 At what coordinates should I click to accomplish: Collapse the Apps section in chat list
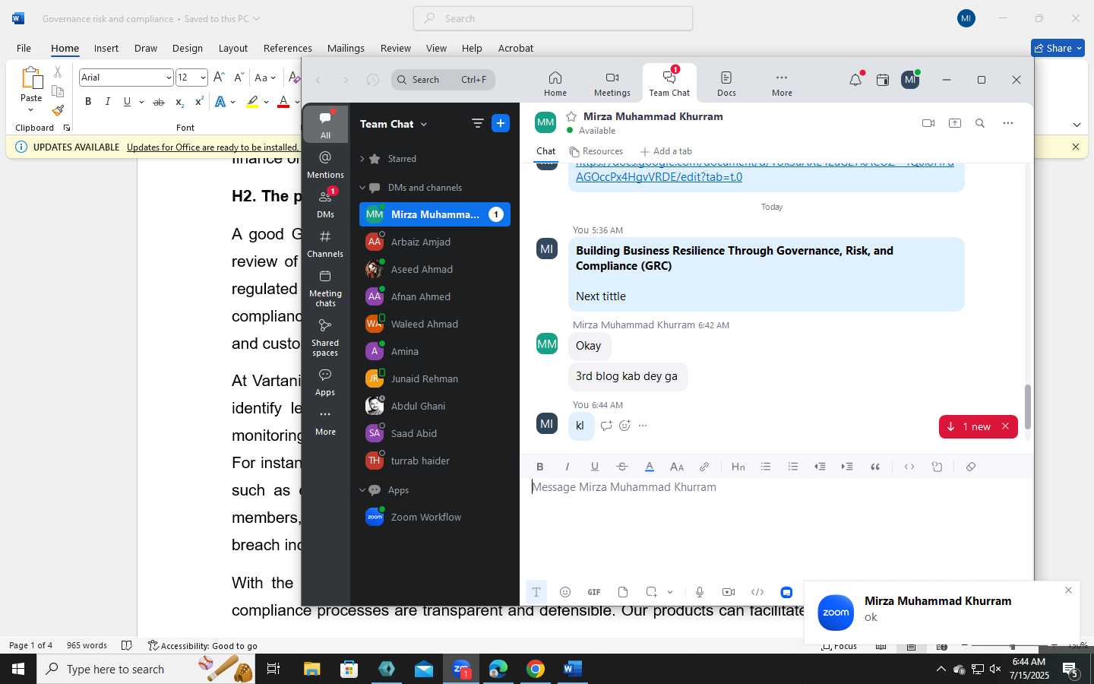[362, 490]
